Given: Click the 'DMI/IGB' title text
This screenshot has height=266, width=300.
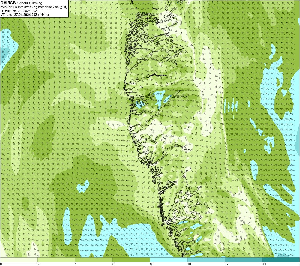Looking at the screenshot, I should tap(8, 3).
